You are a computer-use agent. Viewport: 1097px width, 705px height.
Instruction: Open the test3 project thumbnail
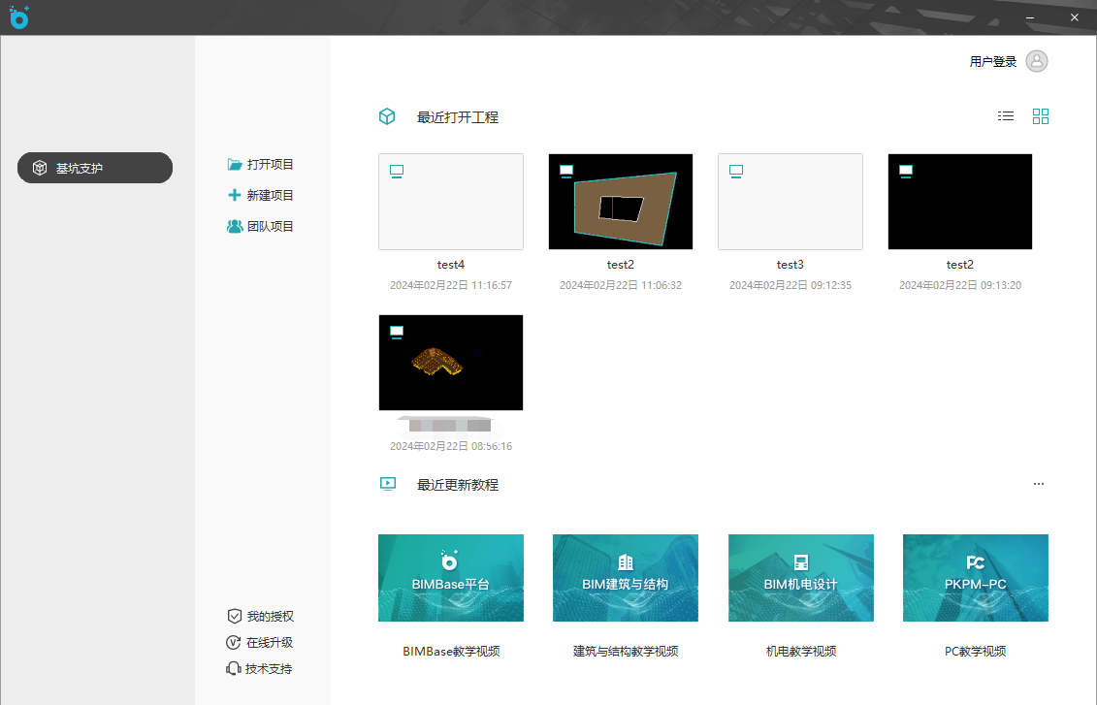[x=790, y=202]
